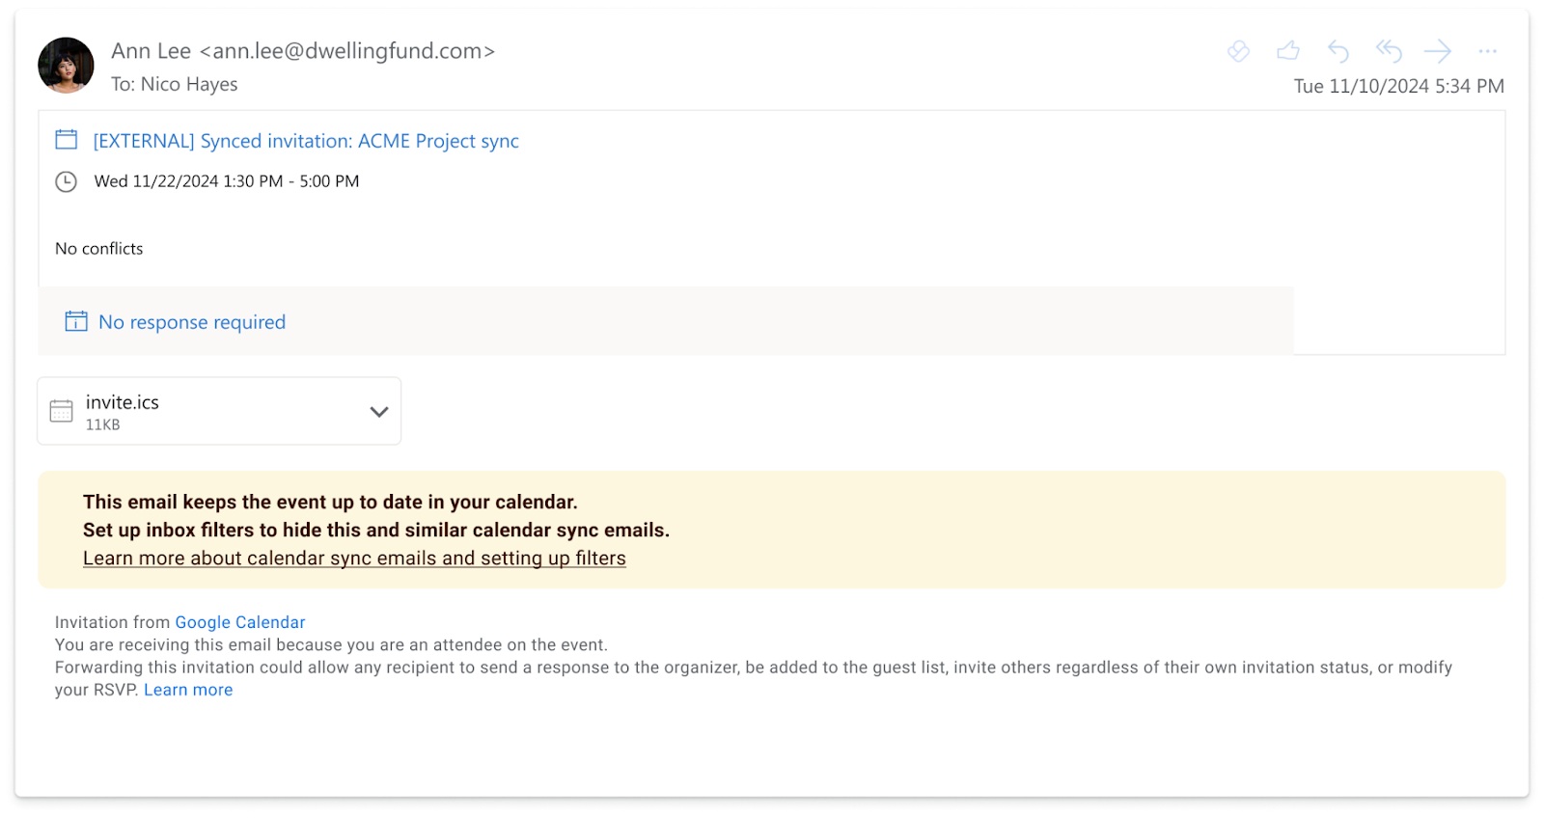This screenshot has width=1544, height=818.
Task: Click the invite.ics attachment file icon
Action: coord(61,411)
